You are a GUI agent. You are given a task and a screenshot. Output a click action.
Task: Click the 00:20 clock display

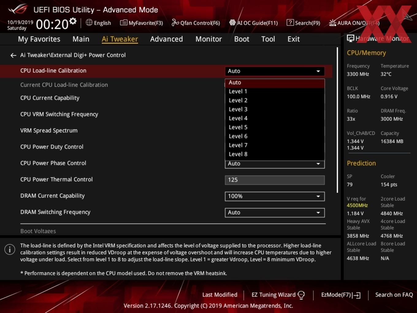coord(52,24)
